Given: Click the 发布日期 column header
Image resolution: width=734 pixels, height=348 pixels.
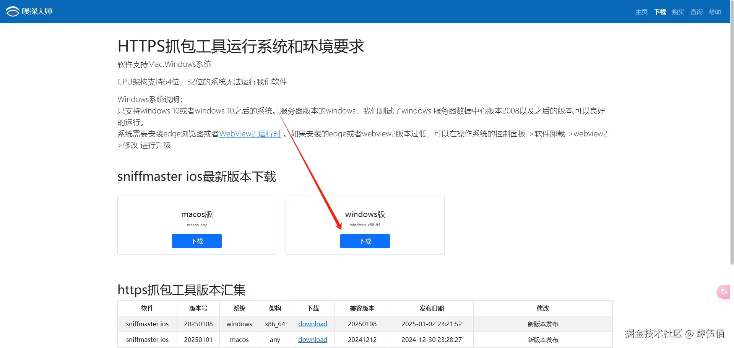Looking at the screenshot, I should [431, 308].
